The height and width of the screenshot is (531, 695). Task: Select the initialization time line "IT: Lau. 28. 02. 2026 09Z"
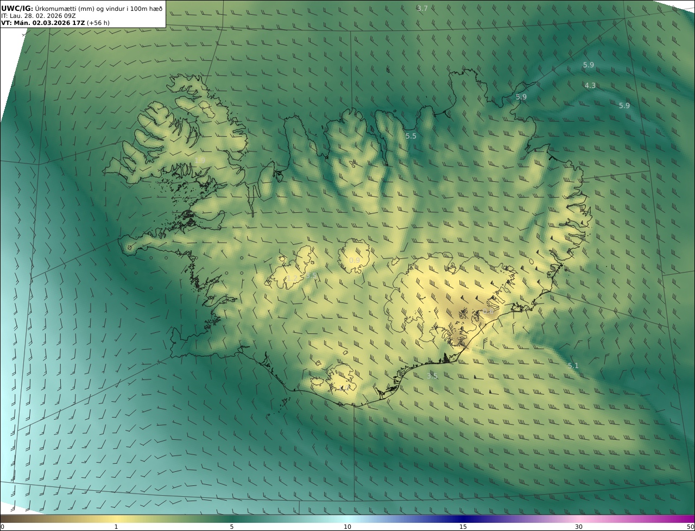coord(39,16)
